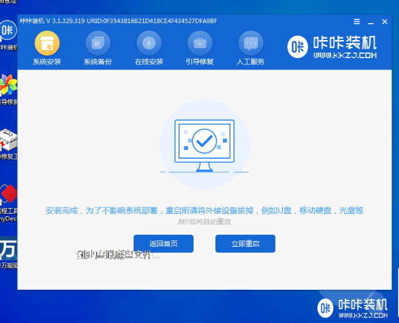This screenshot has width=399, height=323.
Task: Open the 万能 desktop icon
Action: pyautogui.click(x=8, y=249)
